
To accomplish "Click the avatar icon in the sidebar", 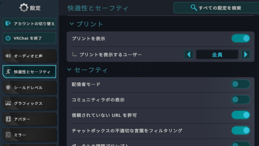I will [x=8, y=119].
